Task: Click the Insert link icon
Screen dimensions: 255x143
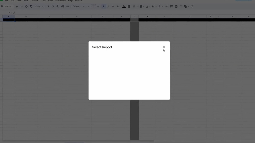Action: point(167,7)
